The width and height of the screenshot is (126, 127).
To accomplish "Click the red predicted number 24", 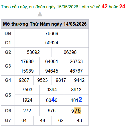I will [122, 7].
